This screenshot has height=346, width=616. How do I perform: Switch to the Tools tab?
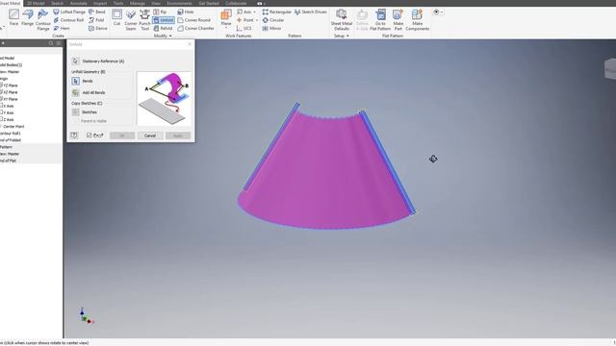point(118,3)
